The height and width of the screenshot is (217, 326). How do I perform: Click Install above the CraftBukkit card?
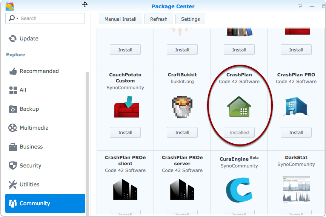(182, 50)
